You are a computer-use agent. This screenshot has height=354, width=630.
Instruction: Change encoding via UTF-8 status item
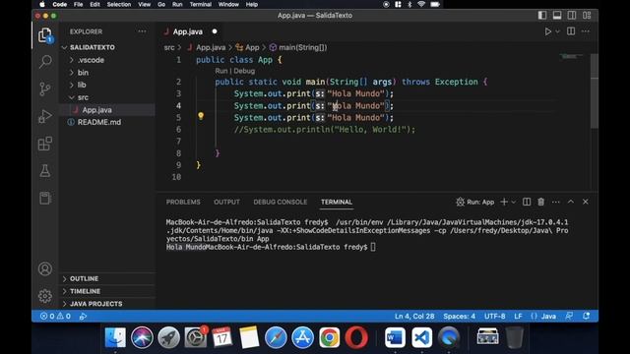[x=494, y=317]
